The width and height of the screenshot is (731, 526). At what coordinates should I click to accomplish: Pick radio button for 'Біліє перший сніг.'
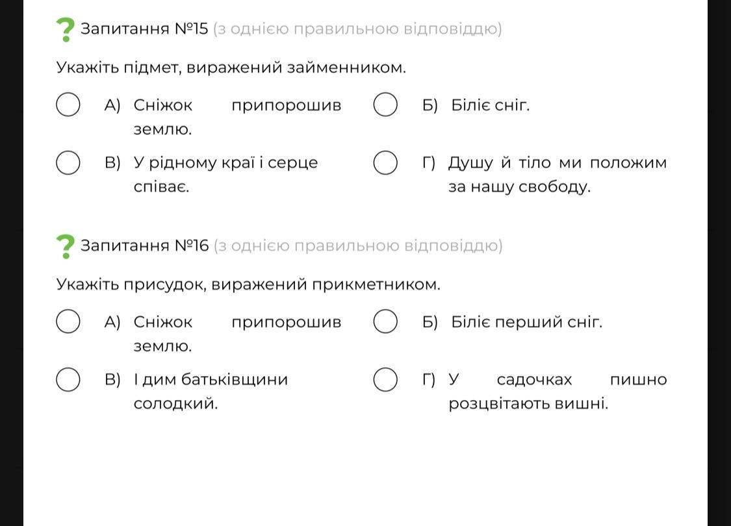click(x=385, y=321)
